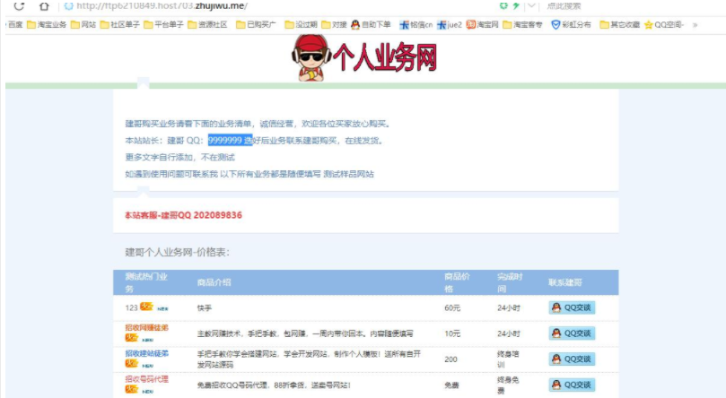Click the 免费 price cell
Viewport: 726px width, 398px height.
[451, 385]
